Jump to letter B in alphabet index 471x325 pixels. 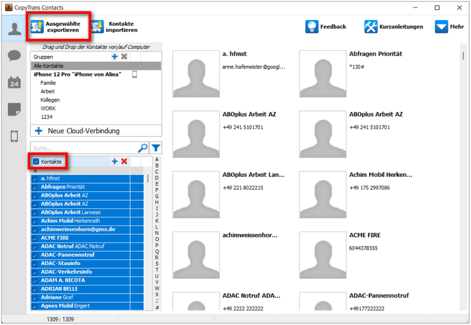click(x=157, y=166)
